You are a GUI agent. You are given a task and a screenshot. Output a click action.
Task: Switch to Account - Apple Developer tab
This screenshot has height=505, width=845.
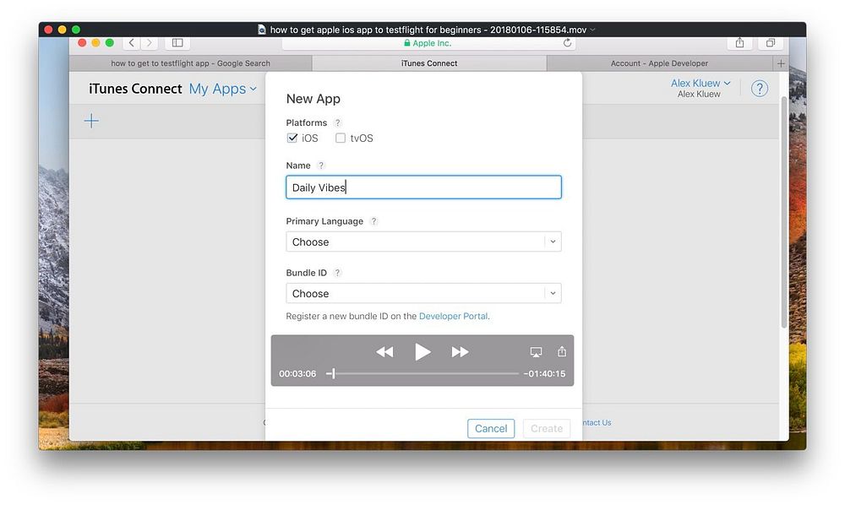click(659, 63)
